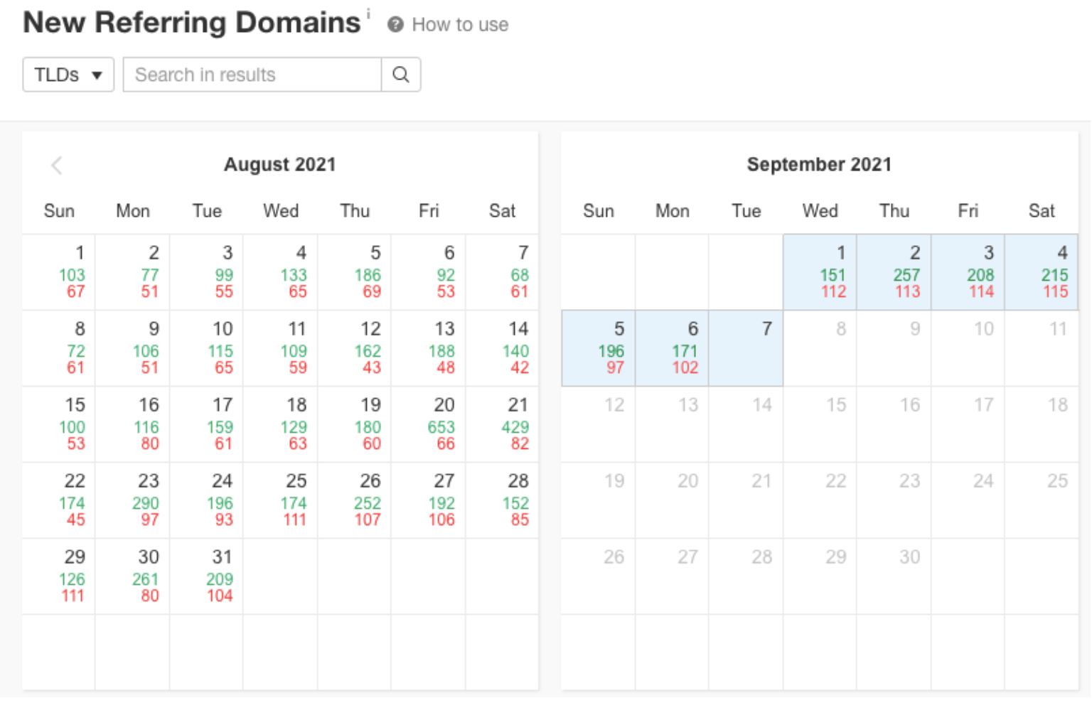Choose August 26 in the calendar
Image resolution: width=1092 pixels, height=705 pixels.
(355, 500)
